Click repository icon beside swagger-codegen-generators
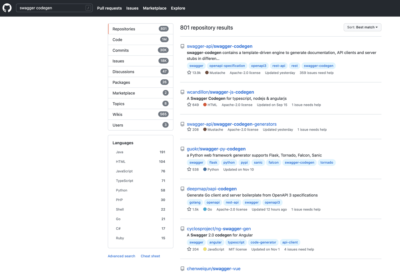This screenshot has height=273, width=400. point(182,124)
